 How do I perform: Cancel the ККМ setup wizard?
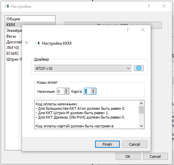[x=135, y=144]
